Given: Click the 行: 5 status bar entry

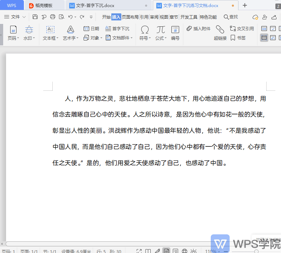Looking at the screenshot, I should pyautogui.click(x=101, y=251).
